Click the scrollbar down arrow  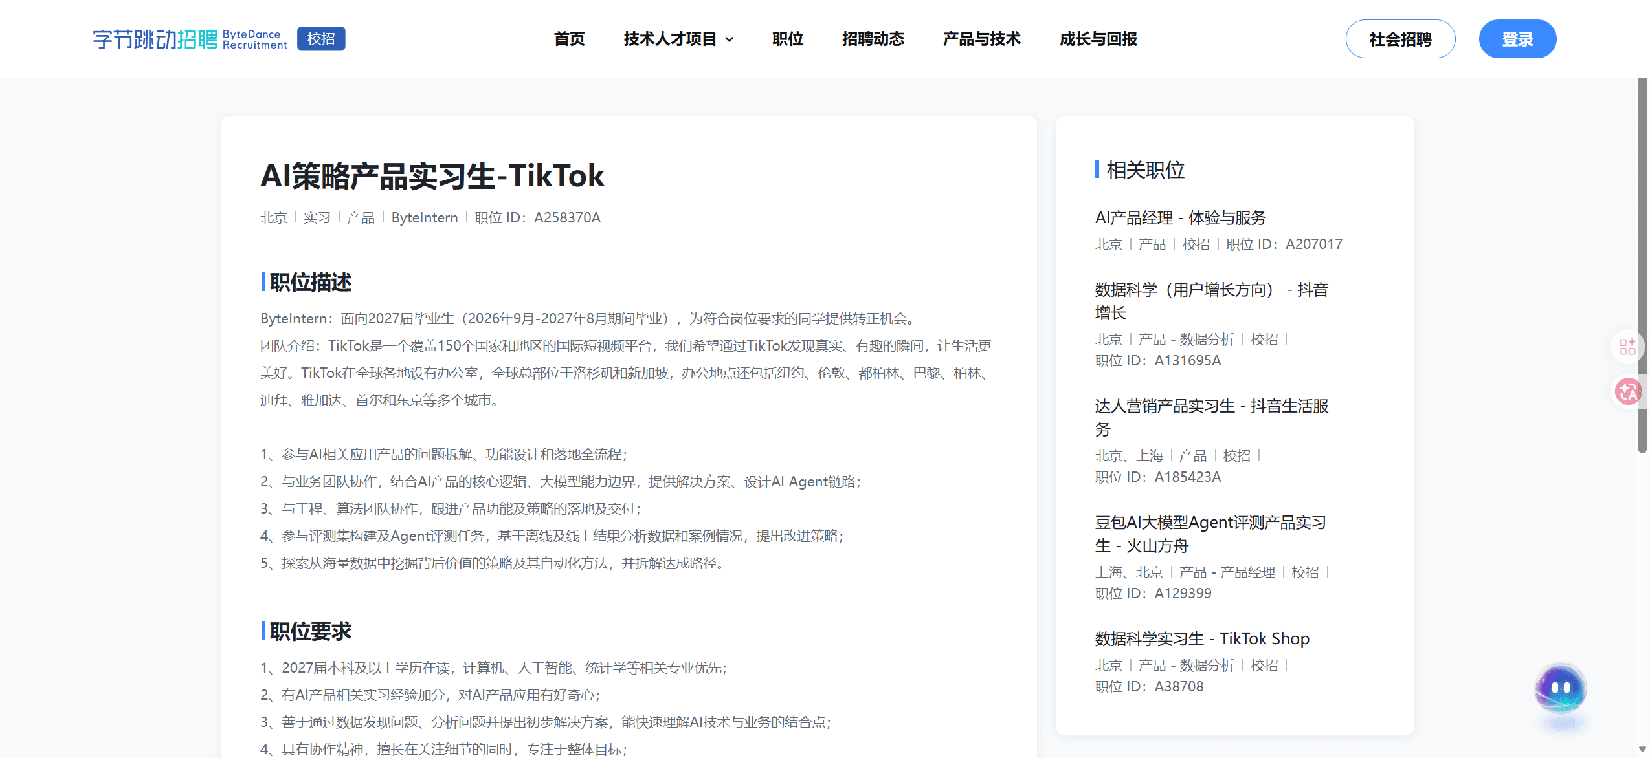[x=1642, y=749]
